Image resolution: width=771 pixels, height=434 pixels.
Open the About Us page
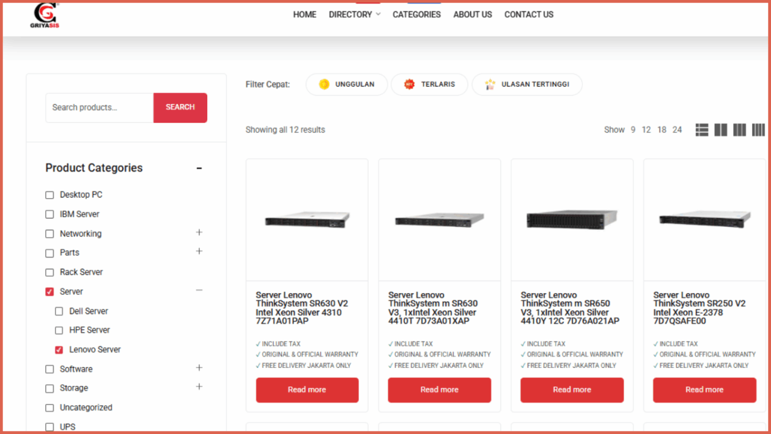pyautogui.click(x=473, y=14)
